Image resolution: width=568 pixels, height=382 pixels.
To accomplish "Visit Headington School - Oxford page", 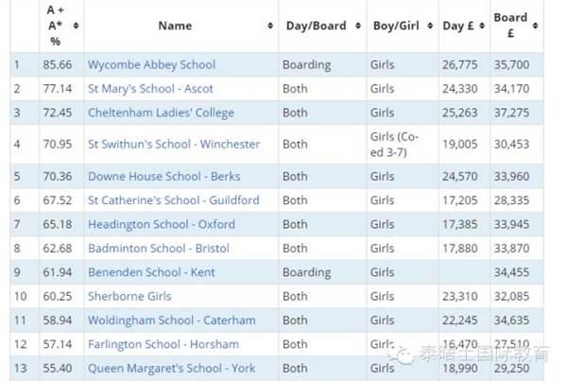I will [162, 224].
